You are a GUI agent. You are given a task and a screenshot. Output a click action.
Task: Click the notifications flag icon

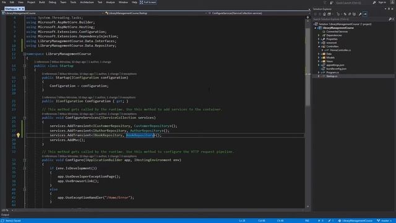(x=325, y=2)
